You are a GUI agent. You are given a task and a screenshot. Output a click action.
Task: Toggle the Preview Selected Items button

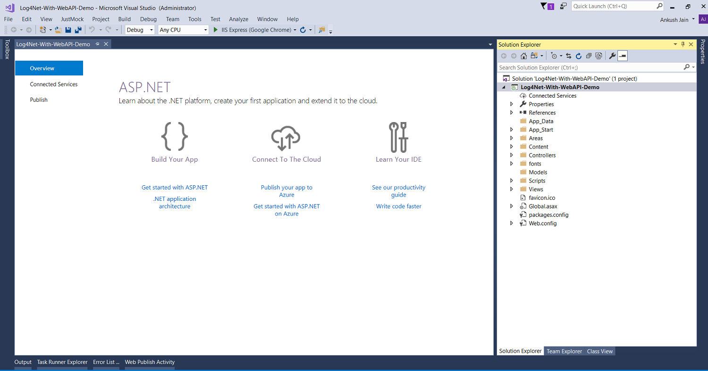click(x=623, y=56)
